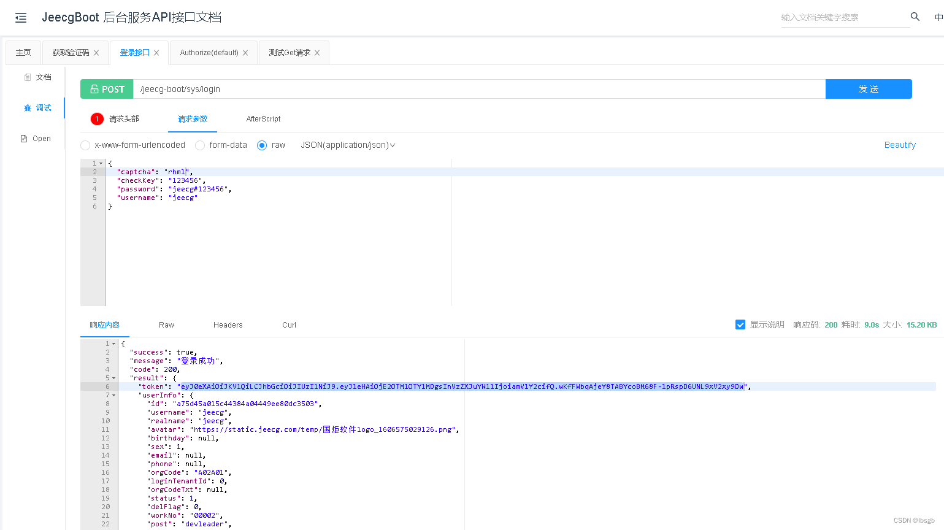Open the Open sidebar item

pyautogui.click(x=36, y=139)
